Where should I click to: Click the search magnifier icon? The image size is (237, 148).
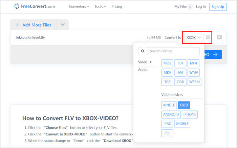[143, 51]
